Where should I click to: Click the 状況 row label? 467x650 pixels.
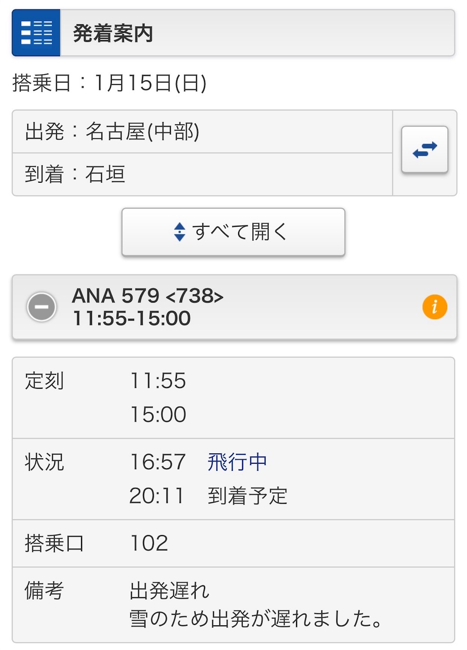[x=44, y=462]
